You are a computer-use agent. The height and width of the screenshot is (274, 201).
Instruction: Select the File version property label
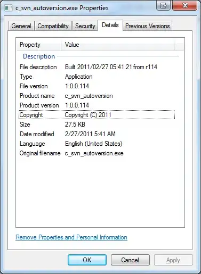click(x=34, y=86)
